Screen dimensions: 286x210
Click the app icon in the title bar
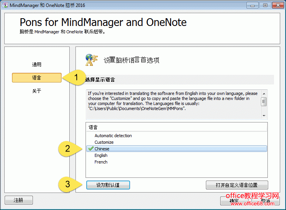[5, 5]
